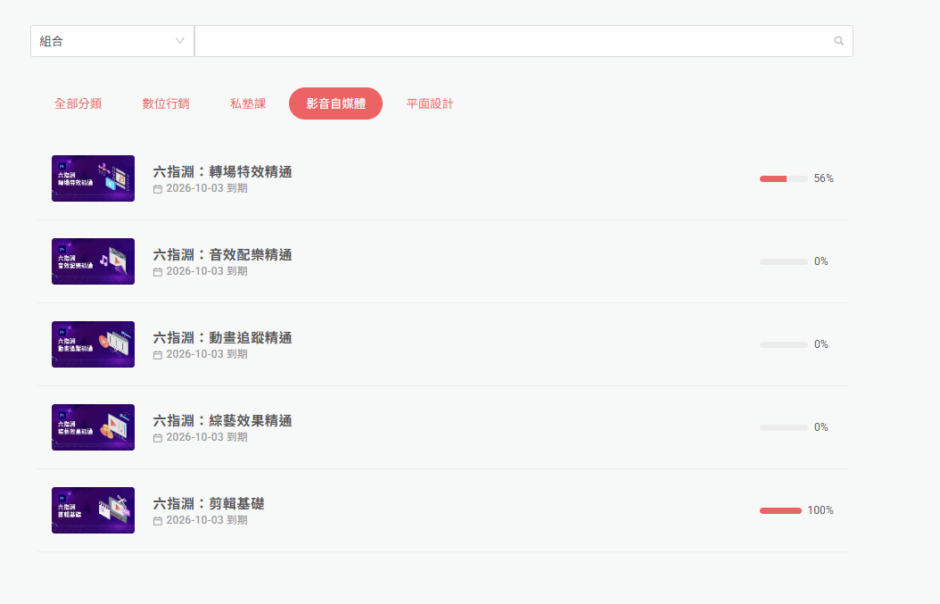Open course 六指淵：剪輯基礎
Image resolution: width=940 pixels, height=604 pixels.
tap(209, 503)
